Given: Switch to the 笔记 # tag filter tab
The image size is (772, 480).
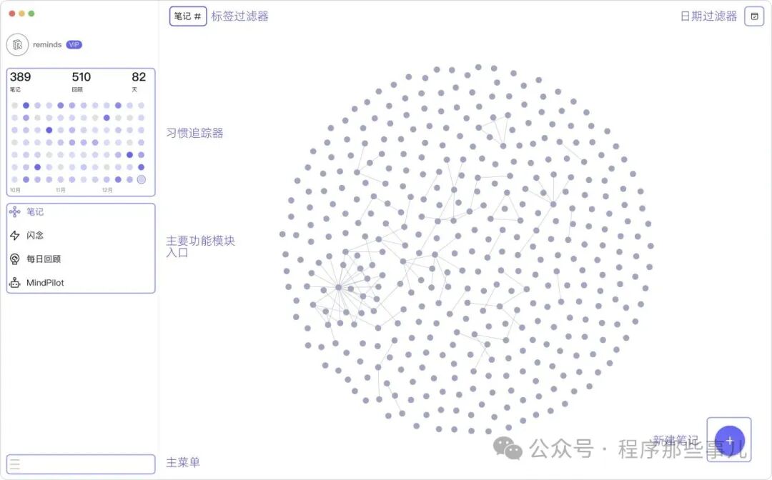Looking at the screenshot, I should pyautogui.click(x=187, y=16).
